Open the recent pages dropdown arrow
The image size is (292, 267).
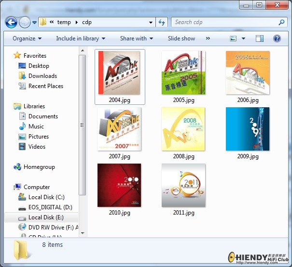(x=34, y=23)
